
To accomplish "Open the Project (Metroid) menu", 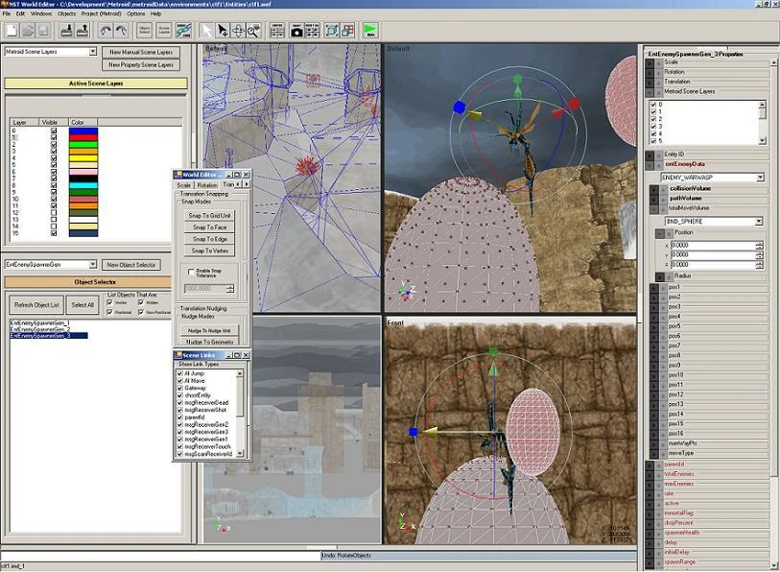I will pyautogui.click(x=102, y=13).
